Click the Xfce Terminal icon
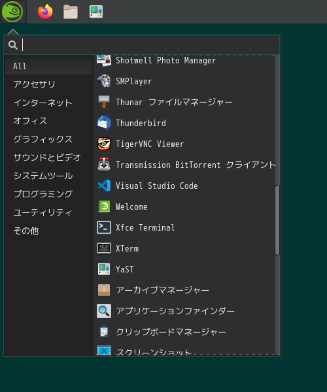Image resolution: width=327 pixels, height=392 pixels. point(104,227)
